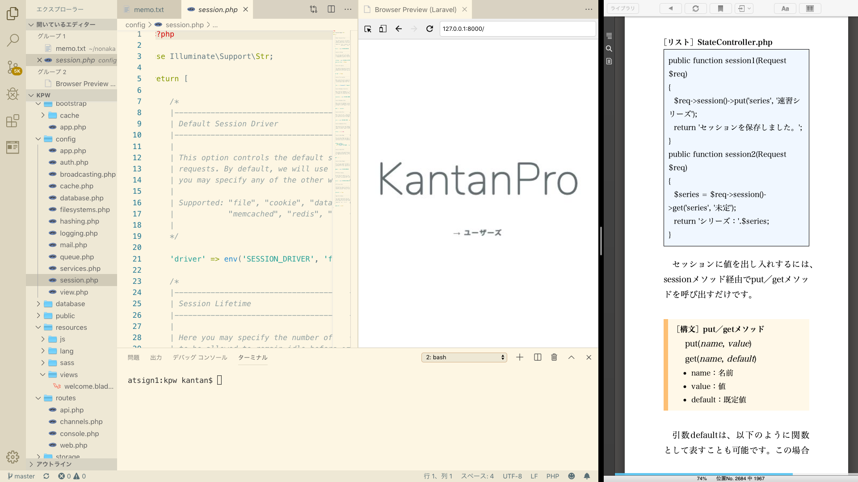Switch to the 出力 panel tab
Viewport: 858px width, 482px height.
[x=156, y=357]
